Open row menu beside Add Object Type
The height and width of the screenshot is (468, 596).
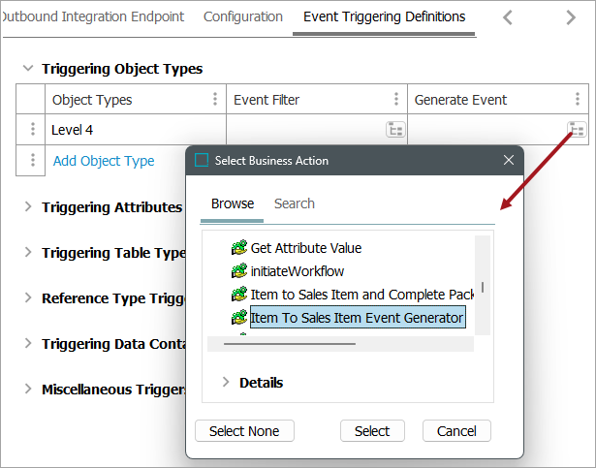[x=32, y=161]
